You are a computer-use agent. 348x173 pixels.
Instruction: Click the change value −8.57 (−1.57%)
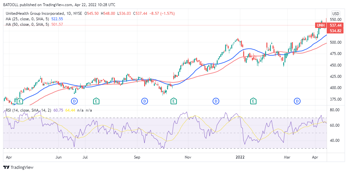[x=162, y=14]
